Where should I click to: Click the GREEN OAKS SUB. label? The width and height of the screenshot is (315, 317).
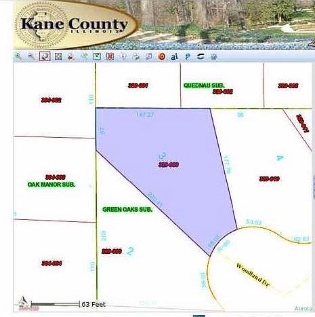click(x=127, y=210)
